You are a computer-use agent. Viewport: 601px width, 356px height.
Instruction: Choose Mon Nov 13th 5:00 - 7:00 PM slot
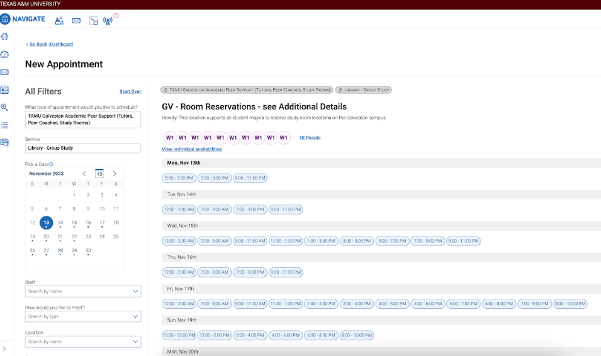coord(179,178)
